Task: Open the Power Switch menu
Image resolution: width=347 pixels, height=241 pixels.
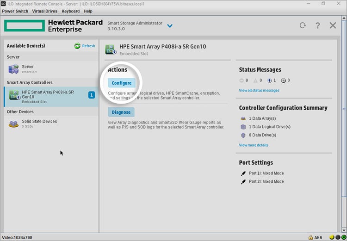Action: point(15,11)
